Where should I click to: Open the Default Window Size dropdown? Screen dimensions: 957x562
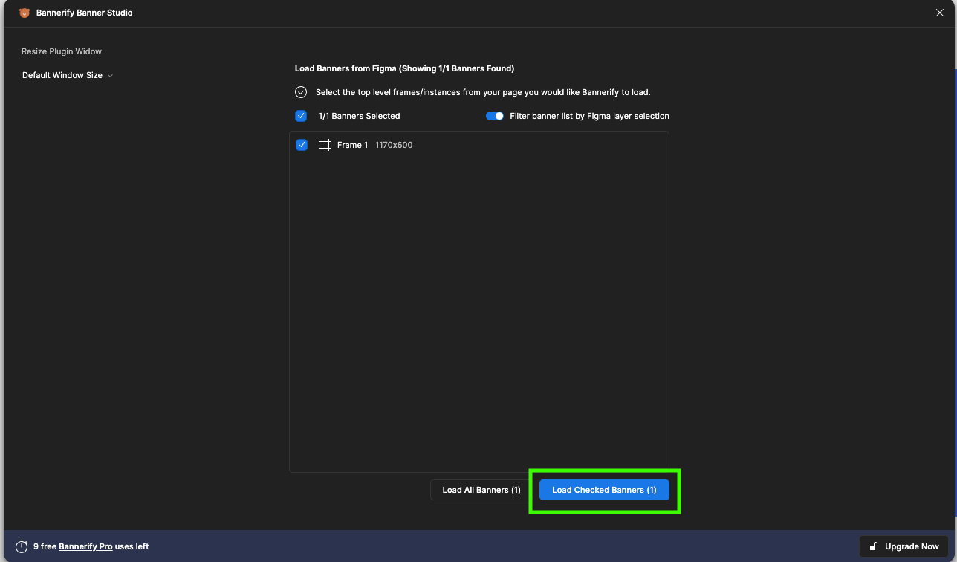(68, 75)
